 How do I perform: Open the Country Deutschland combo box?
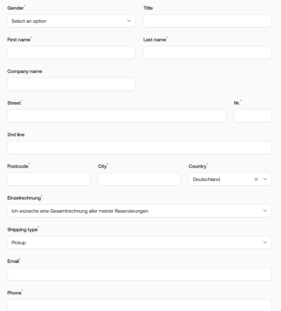230,179
